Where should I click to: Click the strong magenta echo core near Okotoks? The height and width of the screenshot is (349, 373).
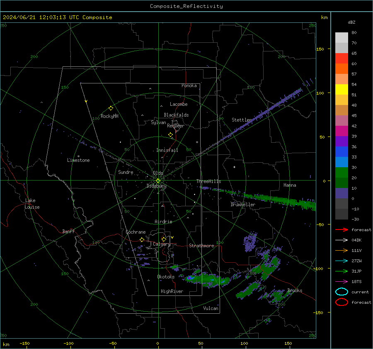[189, 278]
